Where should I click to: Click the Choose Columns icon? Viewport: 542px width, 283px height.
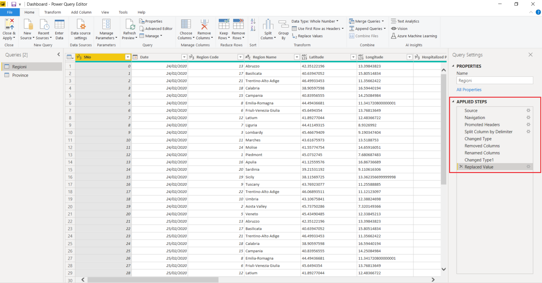coord(186,24)
